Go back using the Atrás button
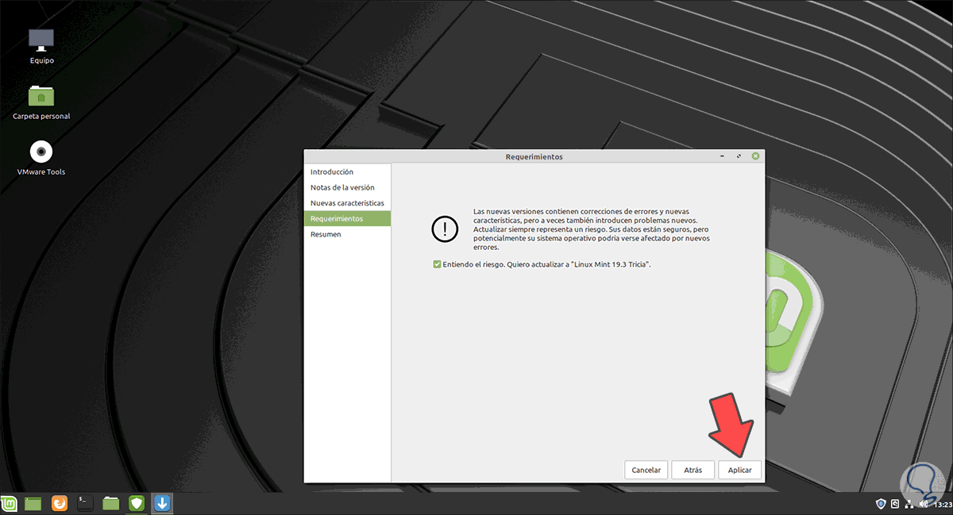The image size is (953, 515). (693, 470)
